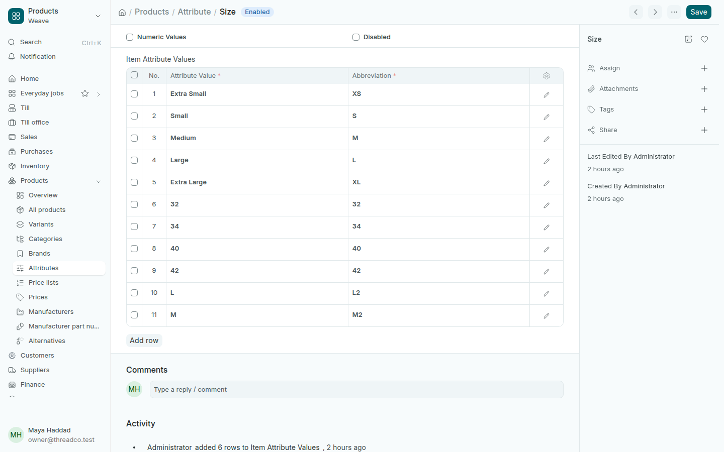Click the comment reply input field
Image resolution: width=724 pixels, height=452 pixels.
click(356, 390)
